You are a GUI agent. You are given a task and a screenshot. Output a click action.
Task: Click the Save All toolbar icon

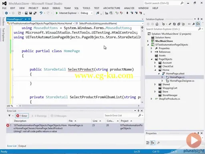(35, 13)
